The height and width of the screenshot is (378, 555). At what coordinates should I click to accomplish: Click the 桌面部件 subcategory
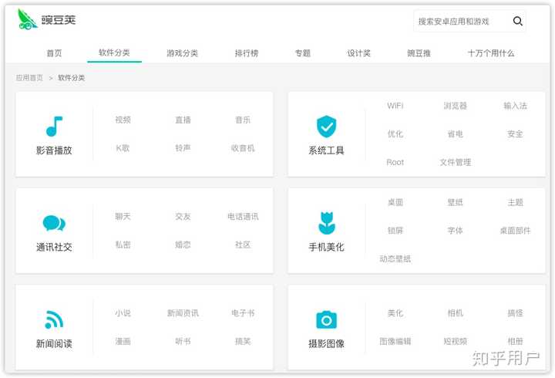pos(515,231)
